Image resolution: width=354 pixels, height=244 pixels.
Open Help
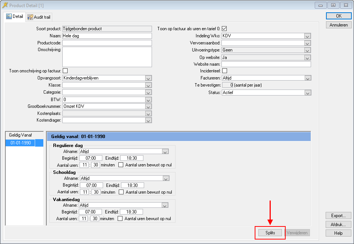pos(338,233)
